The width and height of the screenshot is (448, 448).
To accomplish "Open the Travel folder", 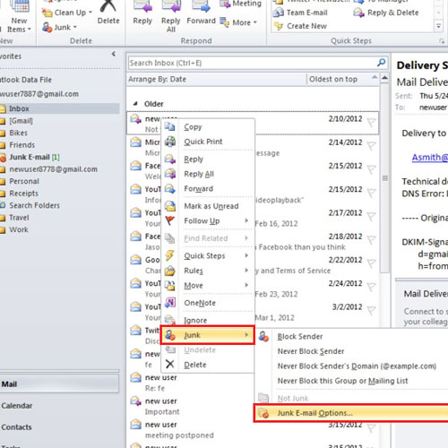I will (19, 218).
